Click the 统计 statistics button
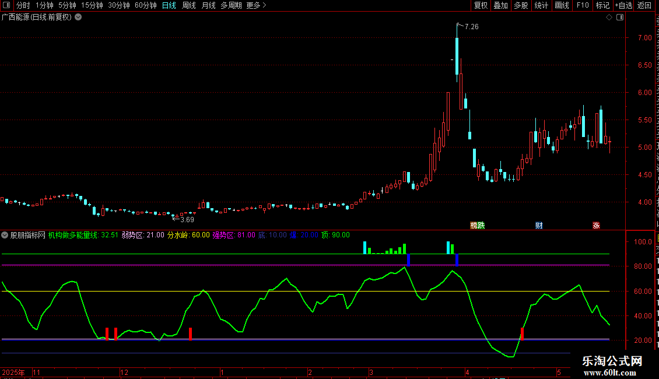Viewport: 659px width, 379px height. [541, 5]
